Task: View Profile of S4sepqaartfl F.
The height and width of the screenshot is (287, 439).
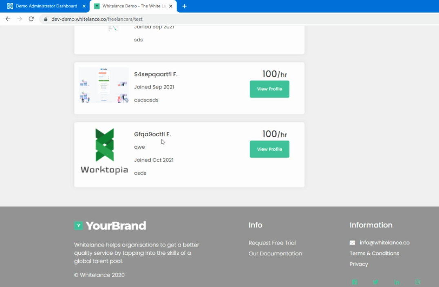Action: pos(269,89)
